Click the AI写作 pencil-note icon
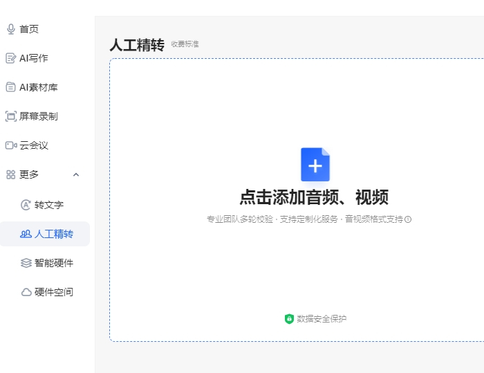This screenshot has width=484, height=373. (x=10, y=58)
